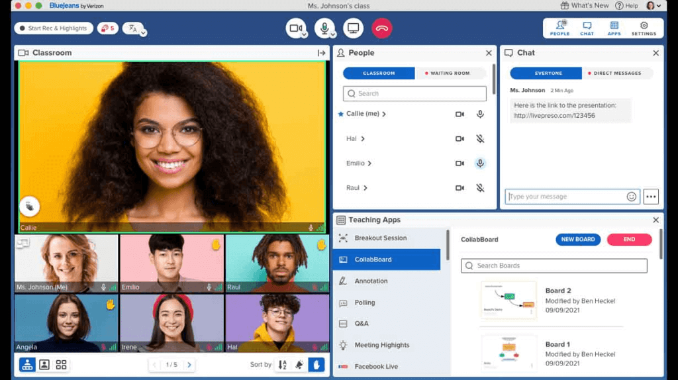Unmute Hal's microphone in the People list
The width and height of the screenshot is (678, 380).
pyautogui.click(x=480, y=139)
